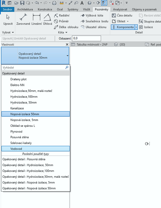Switch to the {3D} view tab
Viewport: 161px width, 208px height.
click(120, 45)
